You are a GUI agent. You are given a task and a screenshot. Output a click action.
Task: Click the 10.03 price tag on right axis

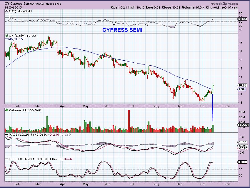coord(242,85)
